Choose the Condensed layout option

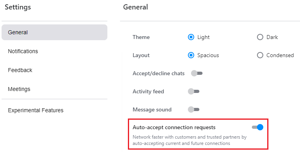tap(260, 55)
